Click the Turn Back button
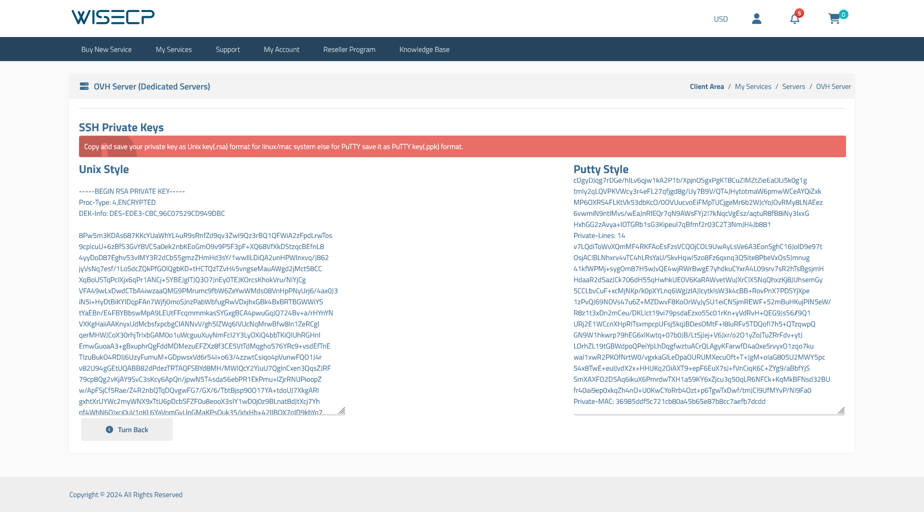This screenshot has height=512, width=924. 127,430
